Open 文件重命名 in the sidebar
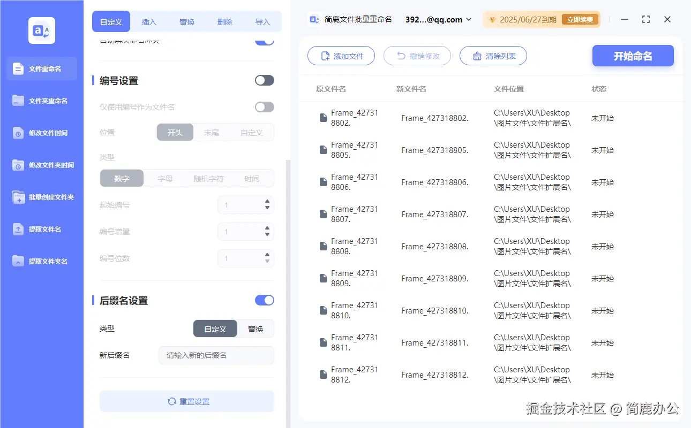Viewport: 691px width, 428px height. [x=42, y=68]
